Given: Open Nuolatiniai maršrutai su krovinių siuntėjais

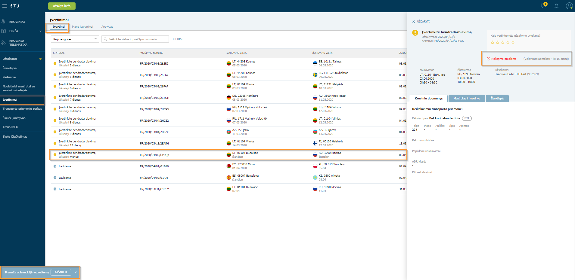Looking at the screenshot, I should click(x=19, y=88).
